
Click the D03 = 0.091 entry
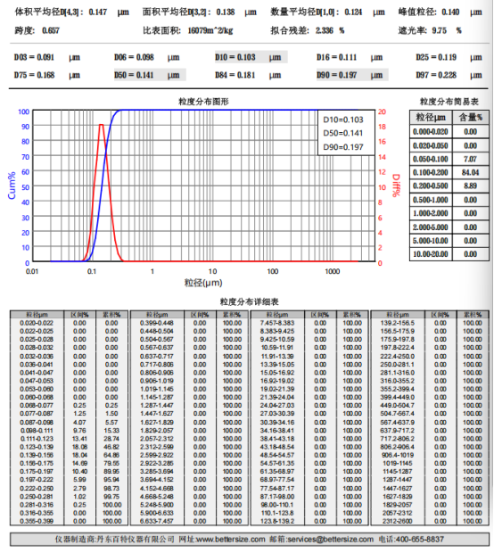pyautogui.click(x=47, y=57)
